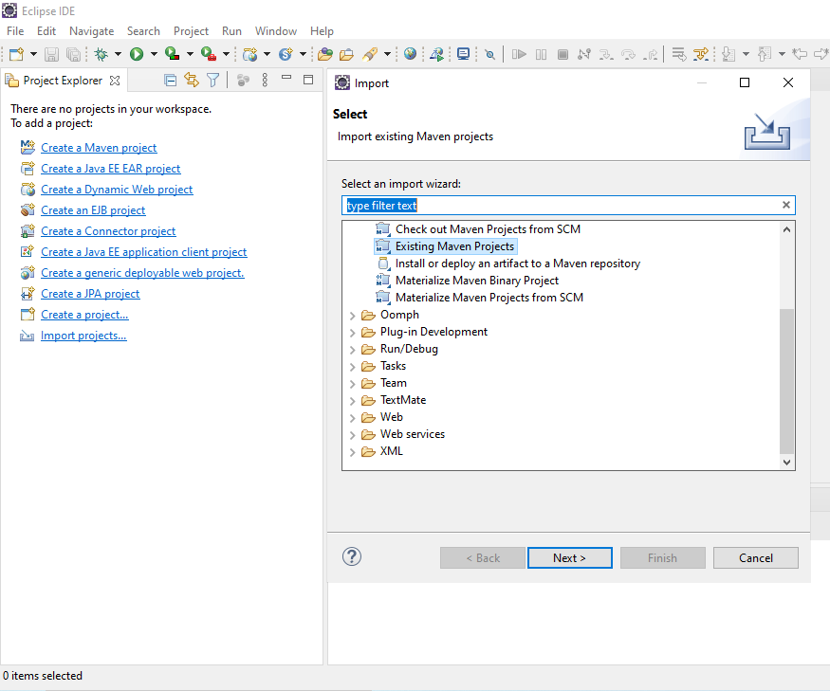Click the Disconnect debug icon

[584, 54]
